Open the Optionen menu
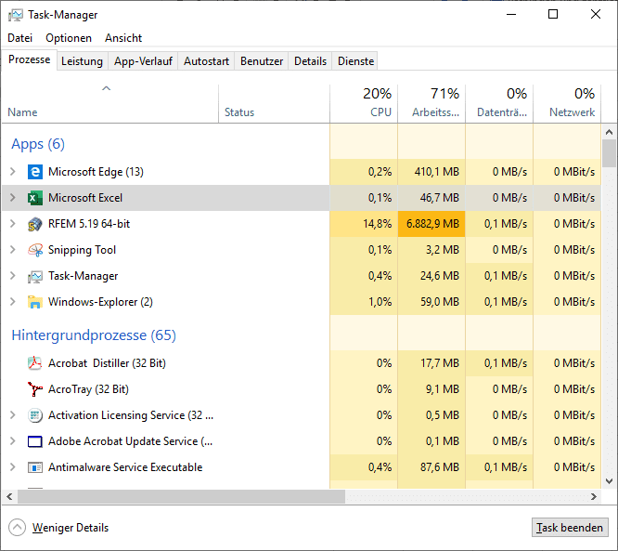Viewport: 618px width, 551px height. (69, 38)
